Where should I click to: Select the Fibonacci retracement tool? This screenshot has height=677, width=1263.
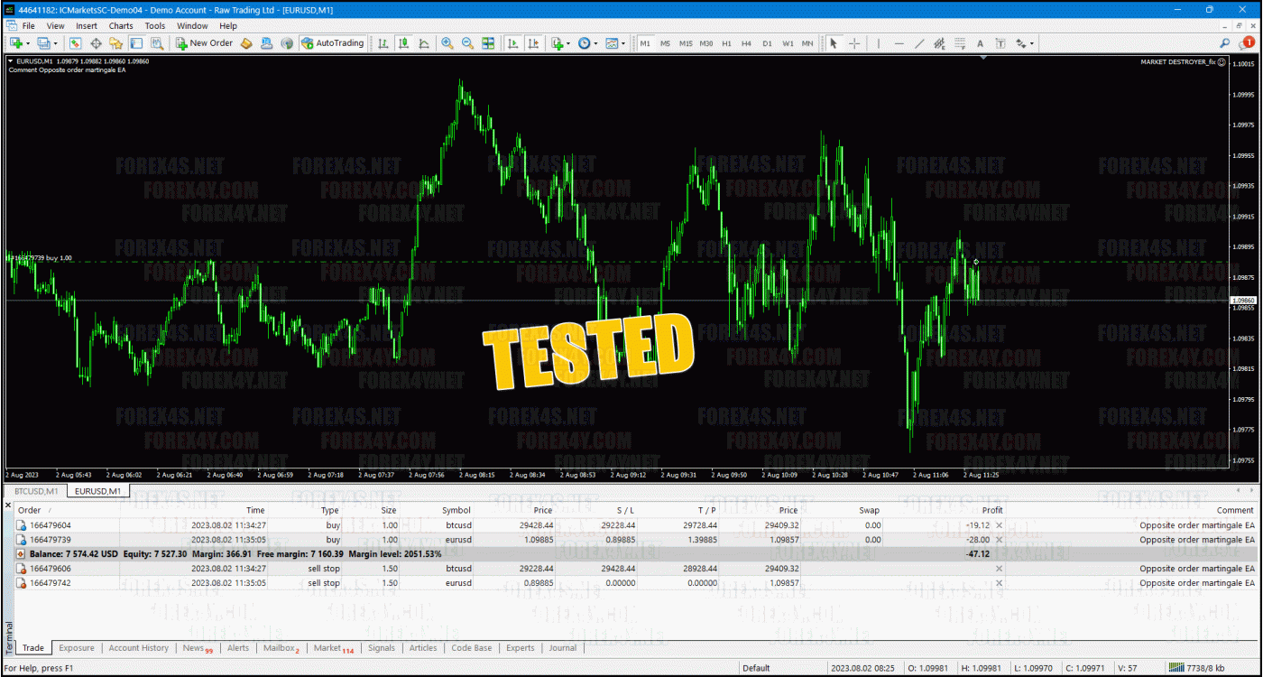[x=960, y=42]
